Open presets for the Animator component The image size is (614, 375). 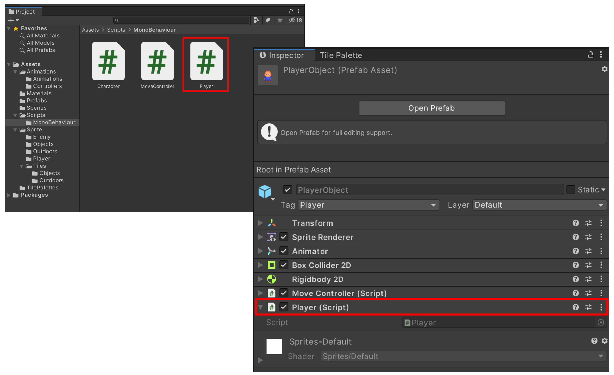[588, 251]
